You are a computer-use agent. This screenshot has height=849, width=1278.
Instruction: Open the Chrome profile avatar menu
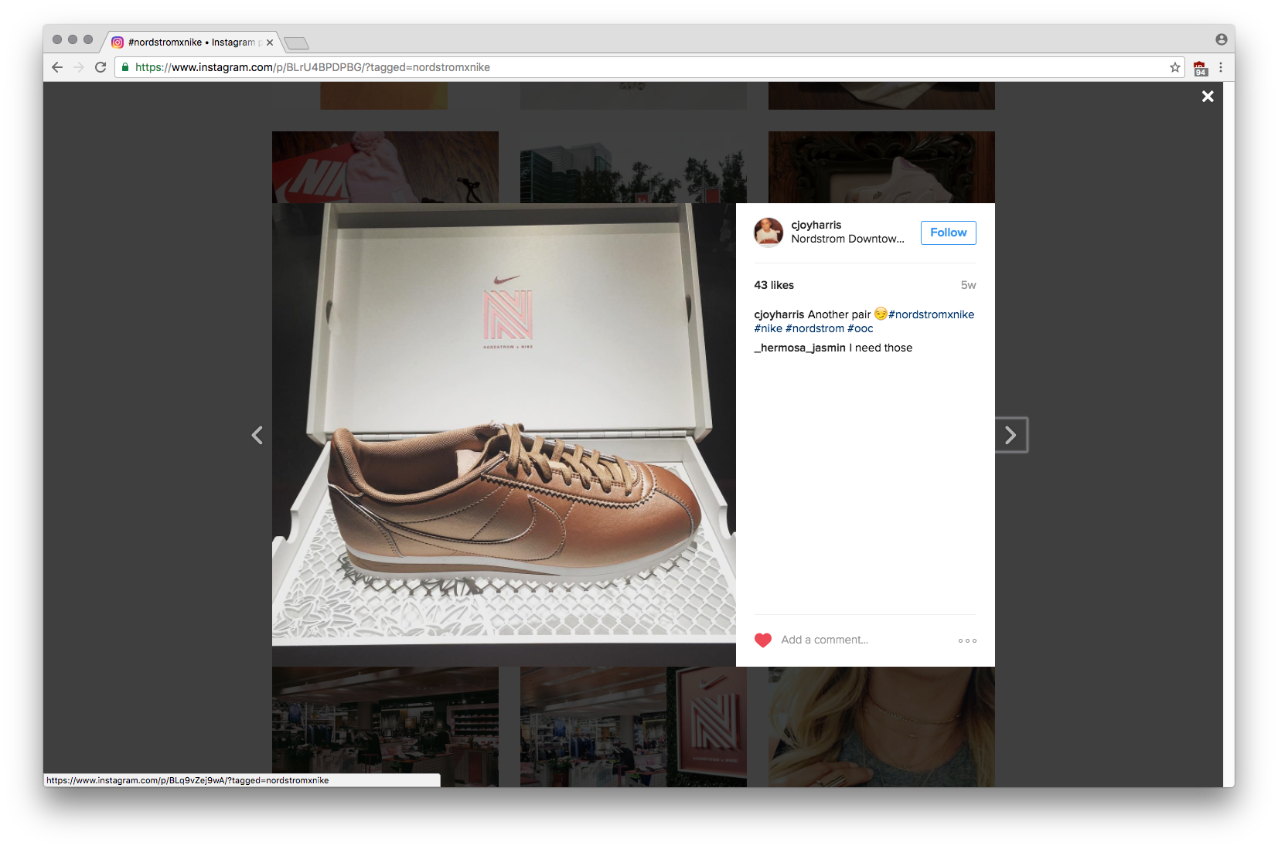tap(1220, 38)
